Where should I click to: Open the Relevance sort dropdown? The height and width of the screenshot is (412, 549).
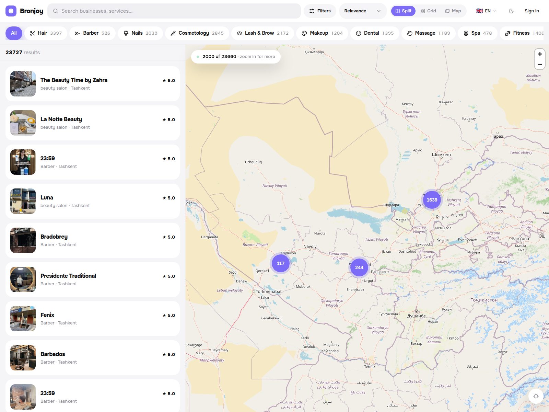click(x=363, y=11)
